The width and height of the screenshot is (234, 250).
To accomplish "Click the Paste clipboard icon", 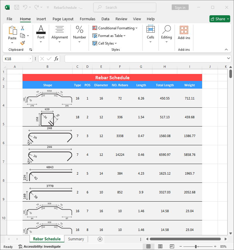I will pos(13,30).
